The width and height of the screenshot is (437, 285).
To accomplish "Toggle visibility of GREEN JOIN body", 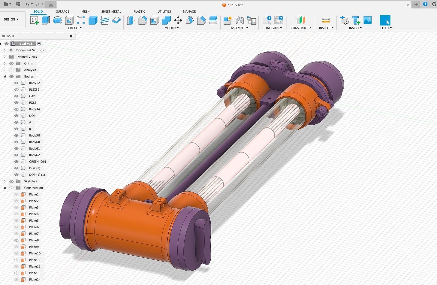I will coord(17,162).
